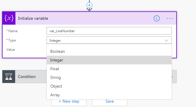Expand the Condition card by its title
Screen dimensions: 196x107
point(27,77)
